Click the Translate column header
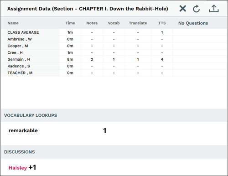This screenshot has height=176, width=228. [x=138, y=23]
